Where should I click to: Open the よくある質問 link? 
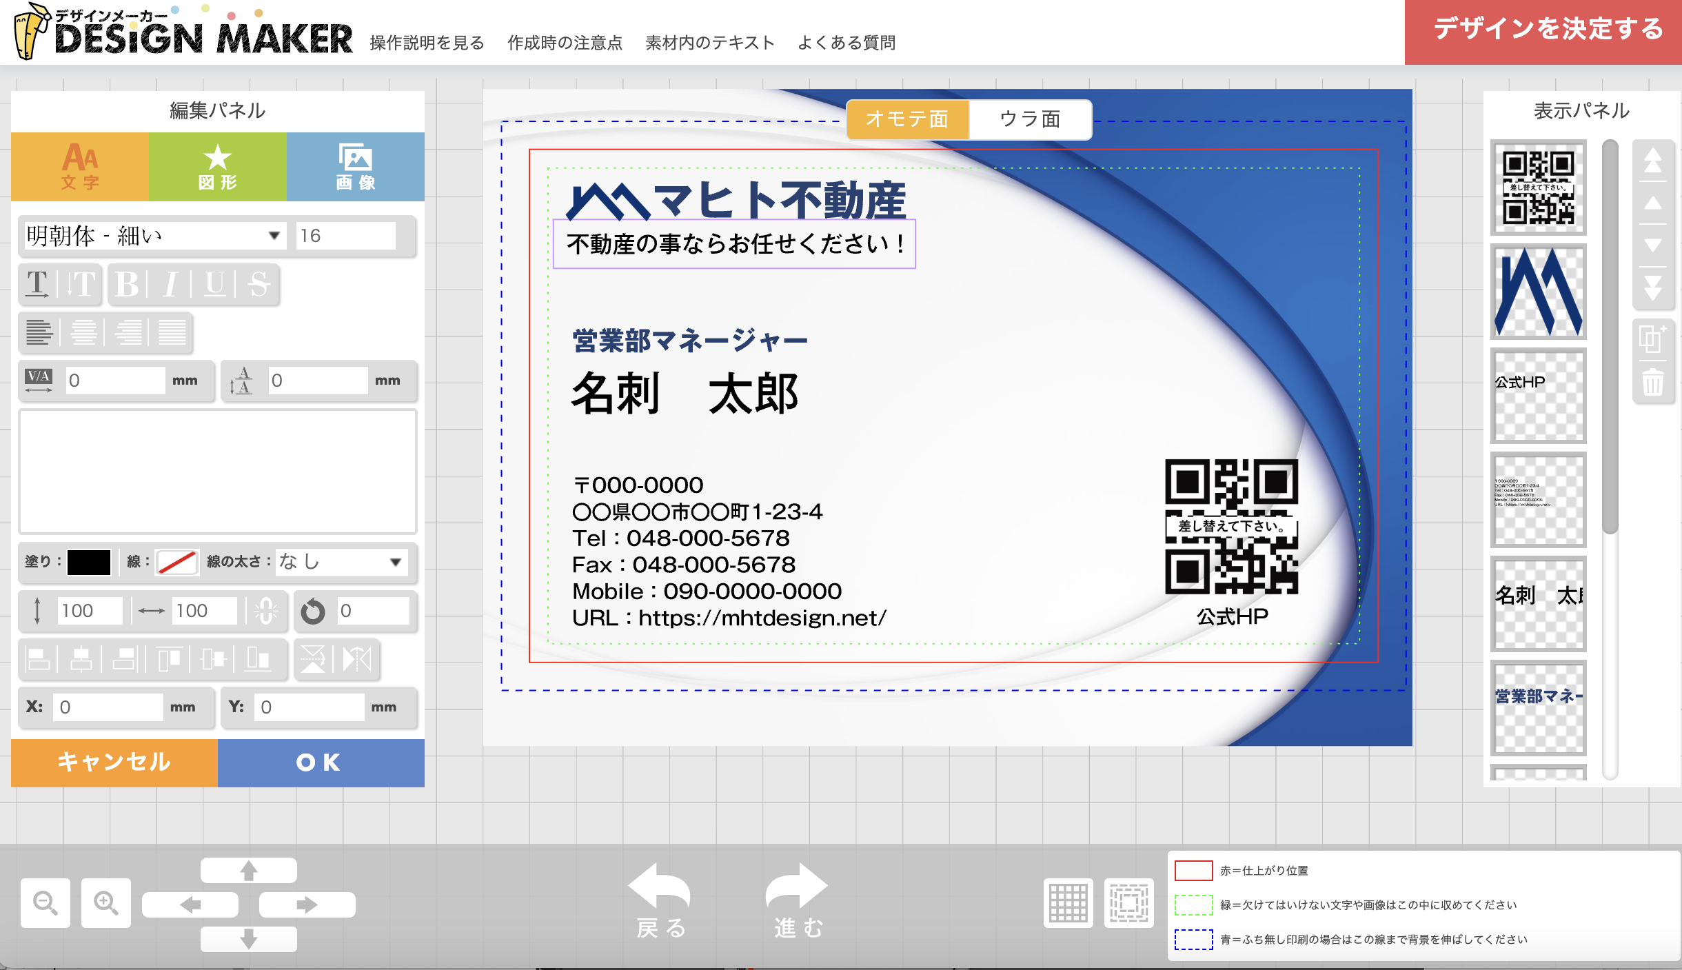point(847,43)
